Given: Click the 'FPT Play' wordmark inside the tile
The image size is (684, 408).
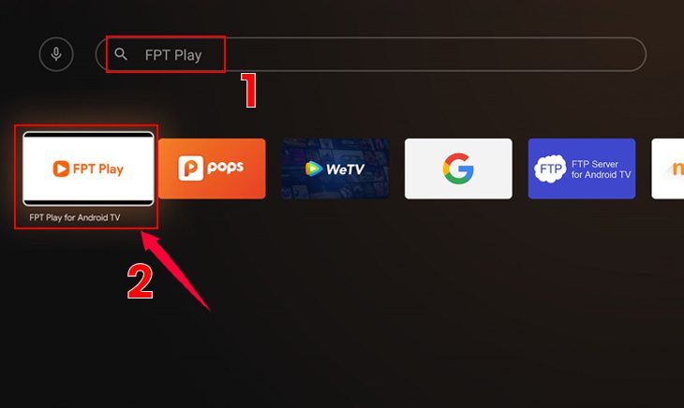Looking at the screenshot, I should click(x=98, y=169).
